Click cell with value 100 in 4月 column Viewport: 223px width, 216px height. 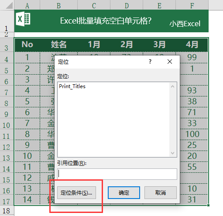[x=194, y=134]
